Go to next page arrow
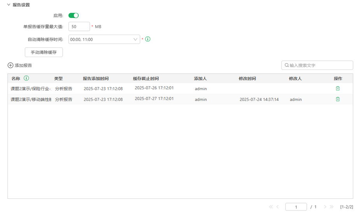The image size is (358, 214). 325,207
